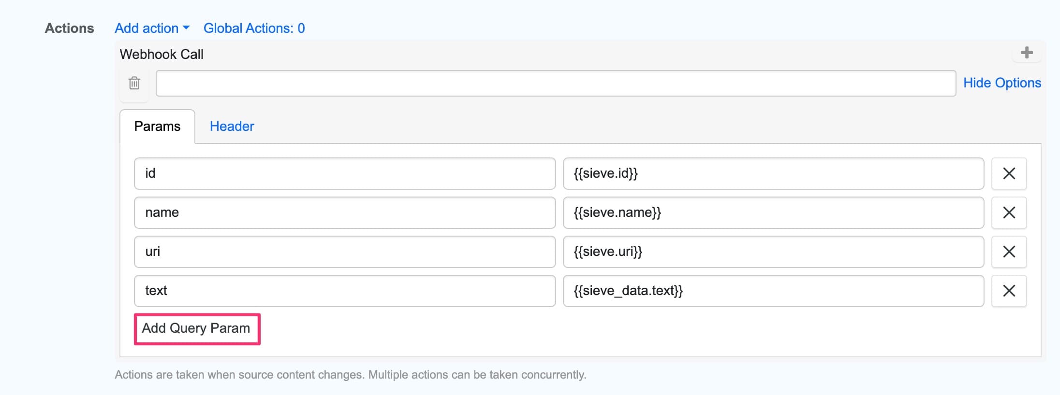The image size is (1060, 395).
Task: Edit the {{sieve.name}} value field
Action: pyautogui.click(x=772, y=212)
